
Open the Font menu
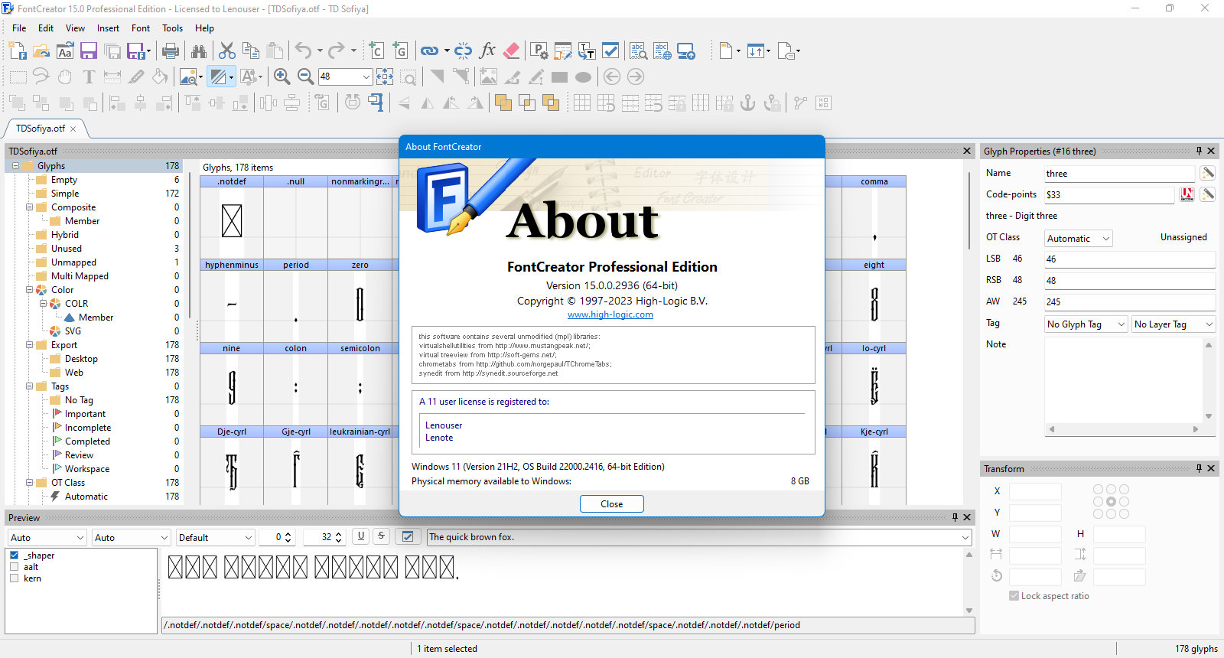[x=141, y=28]
